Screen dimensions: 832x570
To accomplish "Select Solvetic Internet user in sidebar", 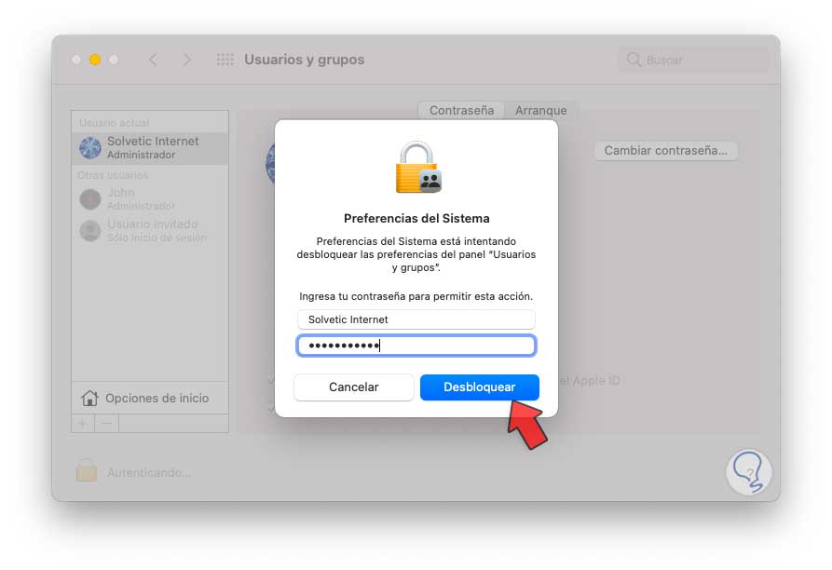I will point(150,148).
